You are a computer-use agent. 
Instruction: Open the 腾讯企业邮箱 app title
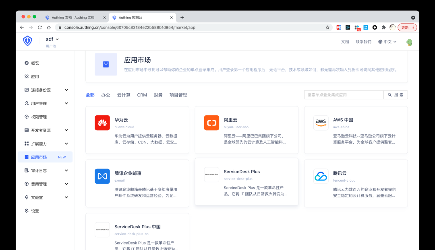pos(128,173)
